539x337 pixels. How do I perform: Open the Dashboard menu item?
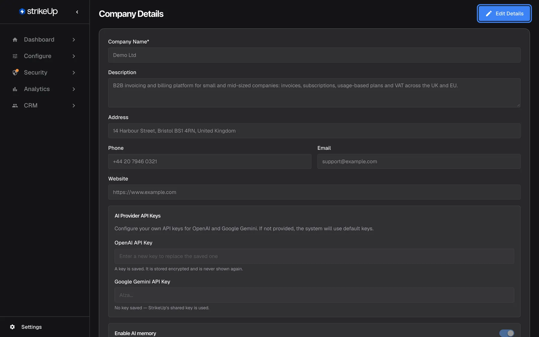[x=45, y=40]
